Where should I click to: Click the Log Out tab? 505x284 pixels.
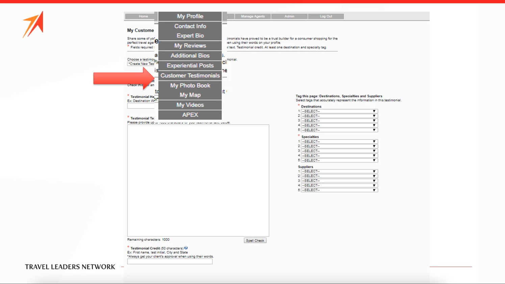pos(326,16)
